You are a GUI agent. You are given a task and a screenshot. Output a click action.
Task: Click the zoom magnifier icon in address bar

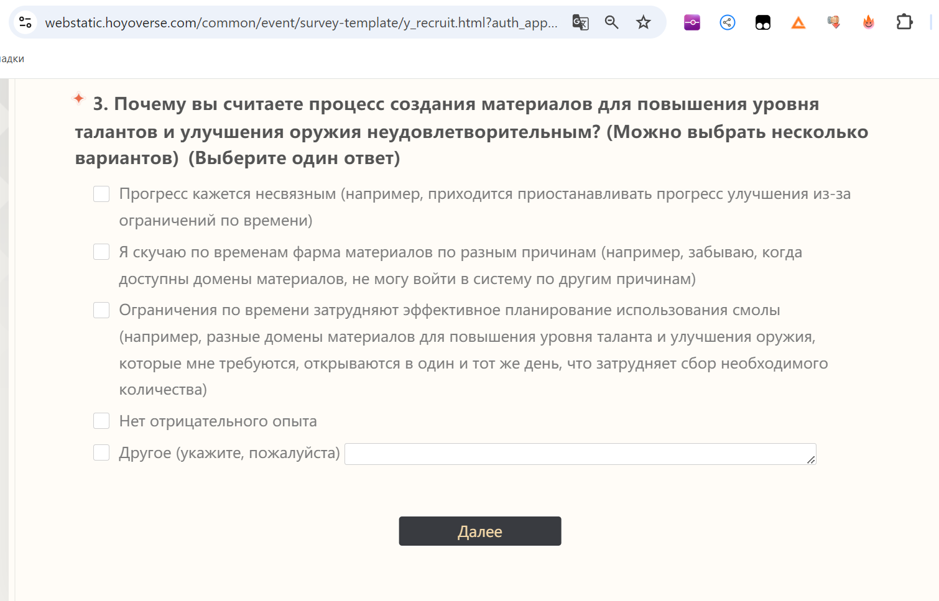click(612, 23)
